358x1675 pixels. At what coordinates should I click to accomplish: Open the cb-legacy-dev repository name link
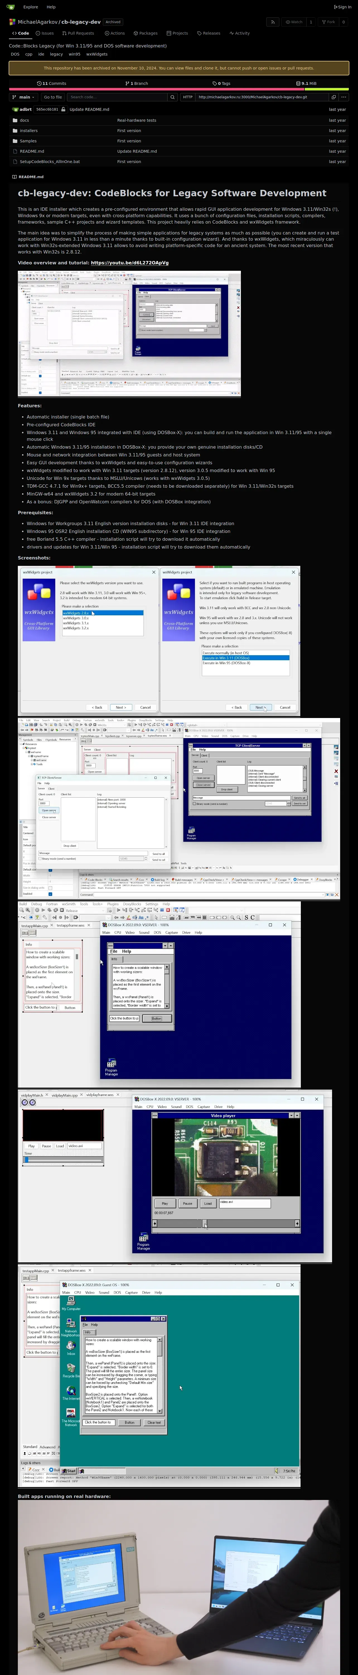pyautogui.click(x=81, y=22)
